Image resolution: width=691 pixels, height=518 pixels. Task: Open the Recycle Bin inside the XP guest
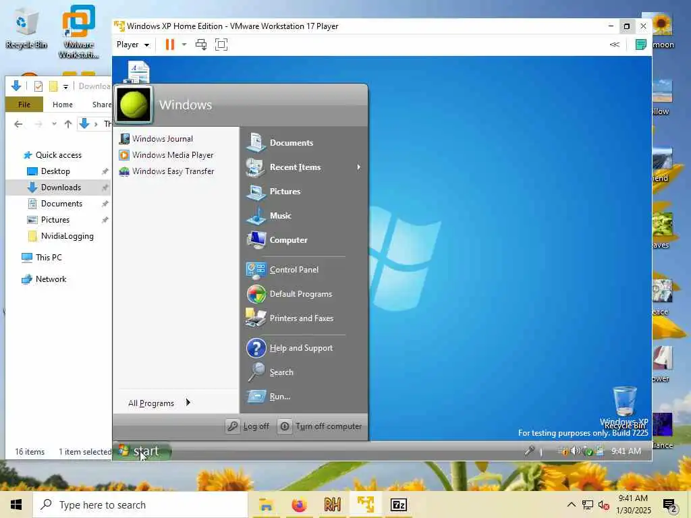coord(624,407)
